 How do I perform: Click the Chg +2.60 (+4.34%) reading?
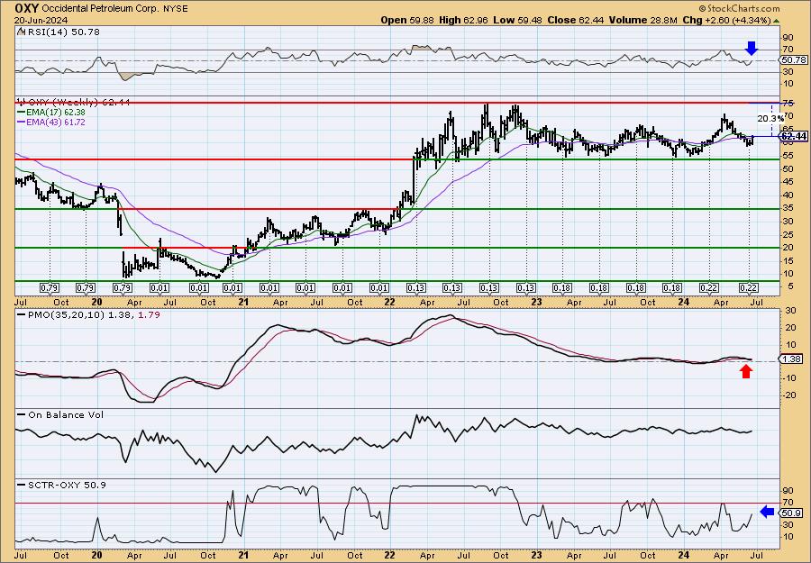[731, 20]
